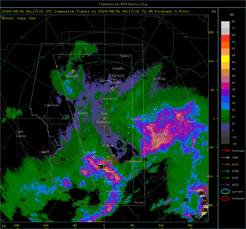Image resolution: width=246 pixels, height=229 pixels.
Task: Click the UTC timestamp header text
Action: (x=96, y=11)
